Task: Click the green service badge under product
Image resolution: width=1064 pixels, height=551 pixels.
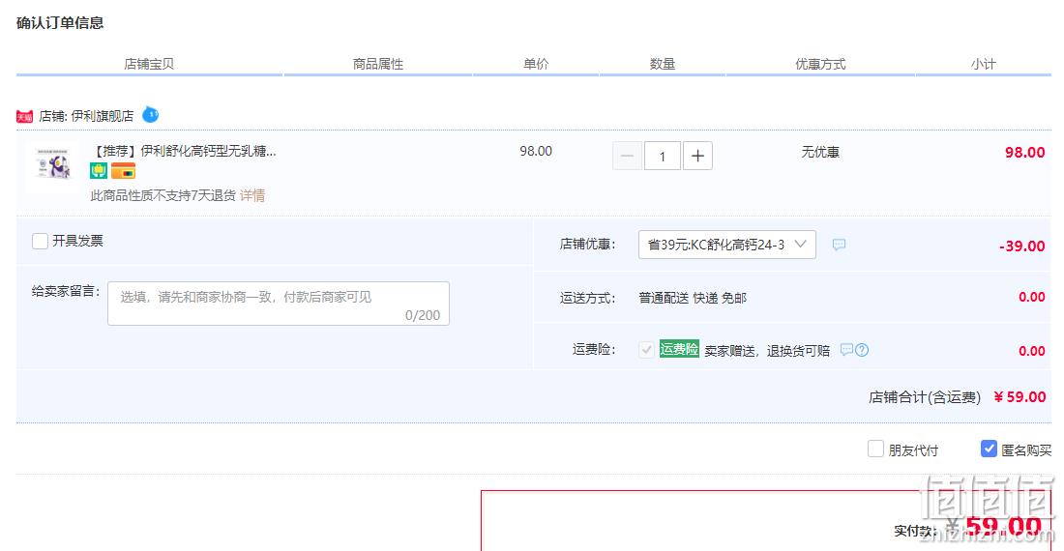Action: [99, 171]
